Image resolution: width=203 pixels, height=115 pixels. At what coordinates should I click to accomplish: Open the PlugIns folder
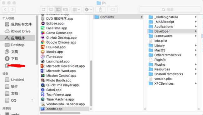click(x=172, y=64)
